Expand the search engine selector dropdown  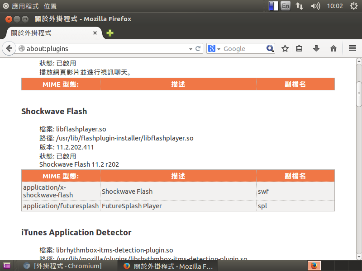coord(214,49)
